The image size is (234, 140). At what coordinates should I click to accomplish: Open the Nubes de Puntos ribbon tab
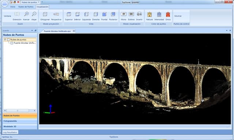(26, 7)
